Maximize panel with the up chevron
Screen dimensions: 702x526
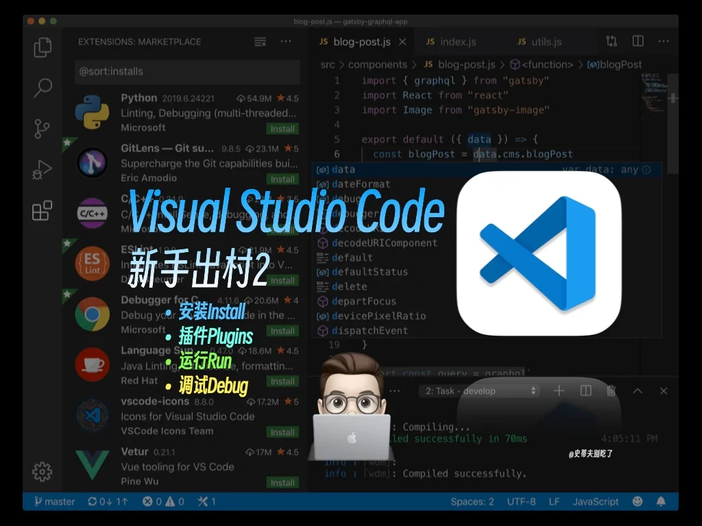638,391
